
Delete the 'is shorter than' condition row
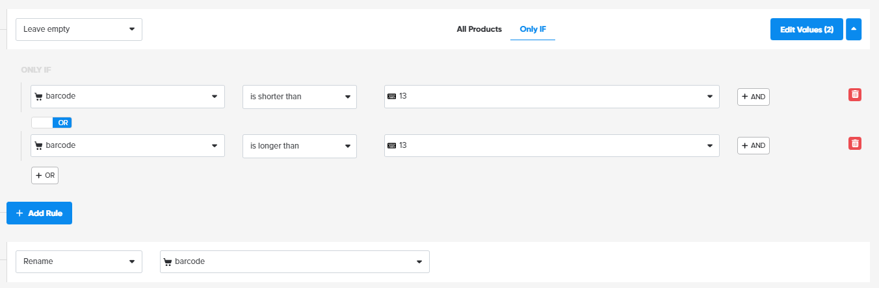pyautogui.click(x=855, y=95)
